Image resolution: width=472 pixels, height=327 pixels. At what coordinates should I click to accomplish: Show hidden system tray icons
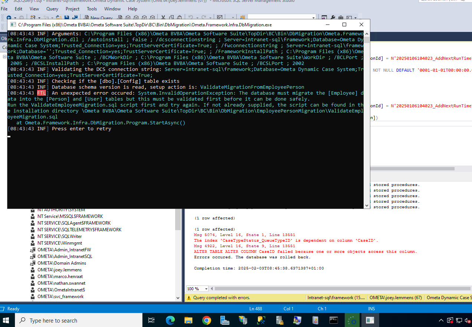pos(441,320)
